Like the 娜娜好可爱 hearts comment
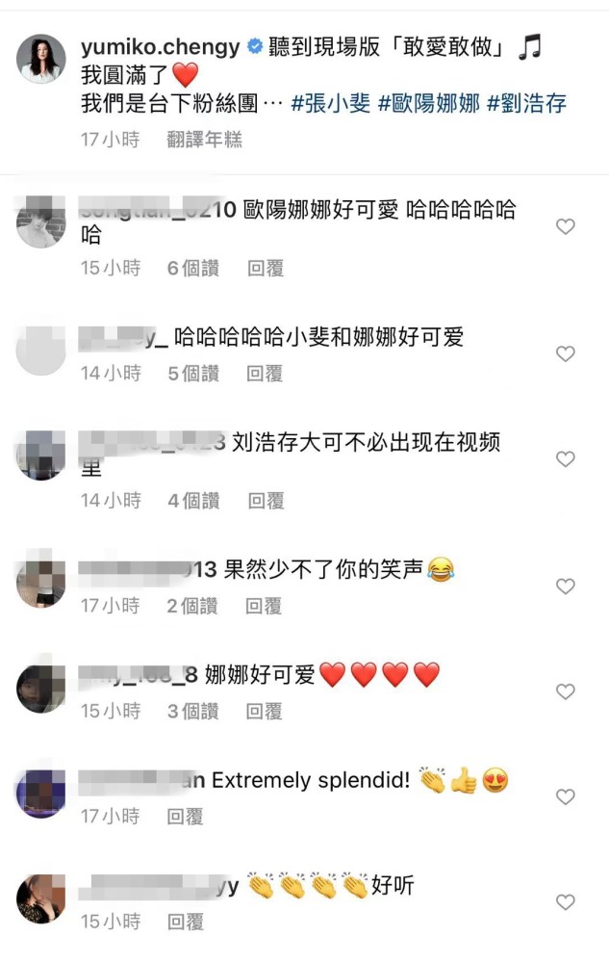The width and height of the screenshot is (609, 963). [x=566, y=691]
